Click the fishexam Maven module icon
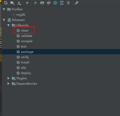The height and width of the screenshot is (116, 120). pos(9,20)
